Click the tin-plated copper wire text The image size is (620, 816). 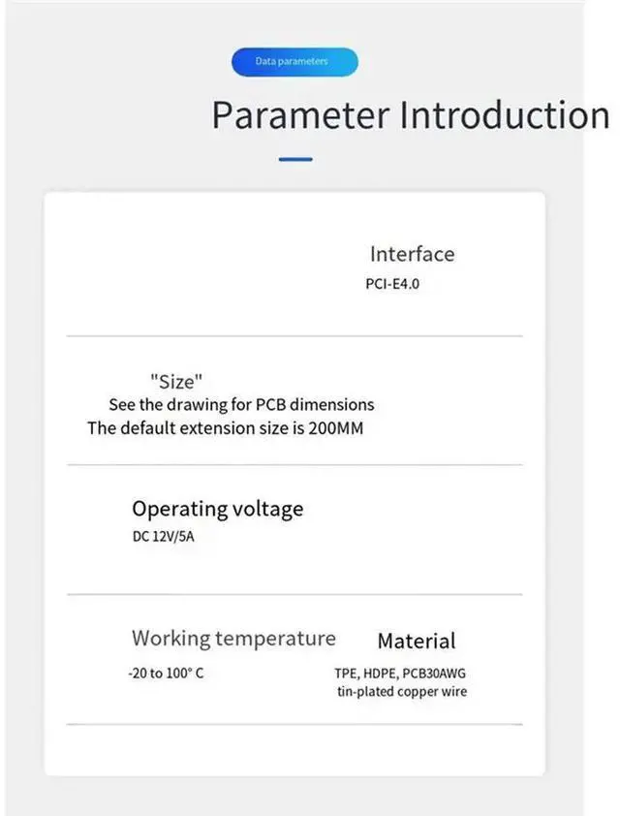point(402,692)
